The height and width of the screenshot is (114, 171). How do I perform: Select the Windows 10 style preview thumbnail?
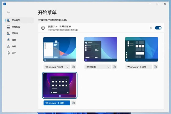[141, 49]
